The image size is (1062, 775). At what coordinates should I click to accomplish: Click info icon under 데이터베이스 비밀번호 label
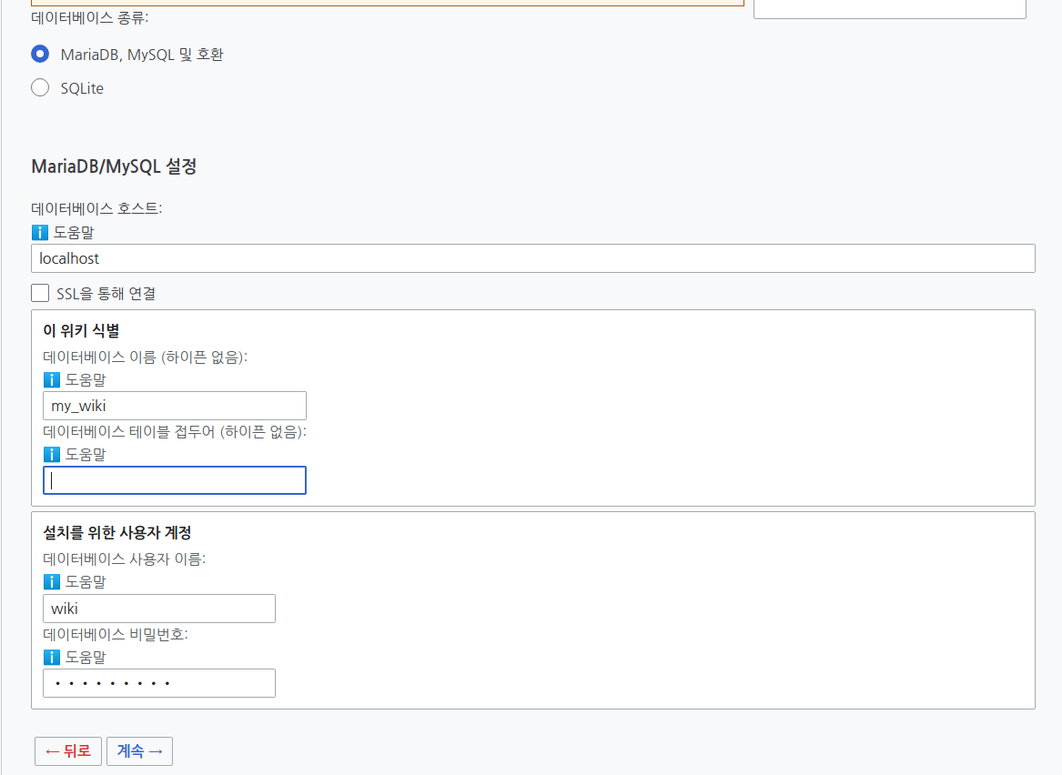[52, 658]
